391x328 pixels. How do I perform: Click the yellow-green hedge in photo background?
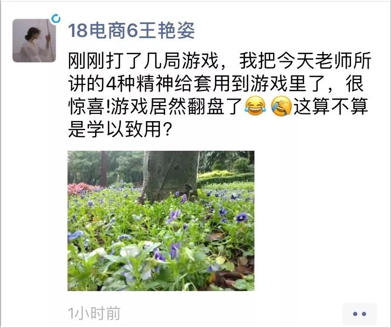coord(217,174)
